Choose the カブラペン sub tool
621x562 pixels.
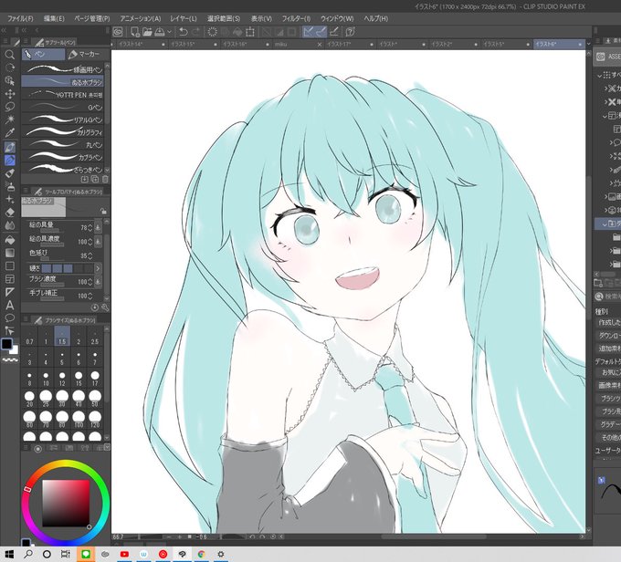click(63, 157)
